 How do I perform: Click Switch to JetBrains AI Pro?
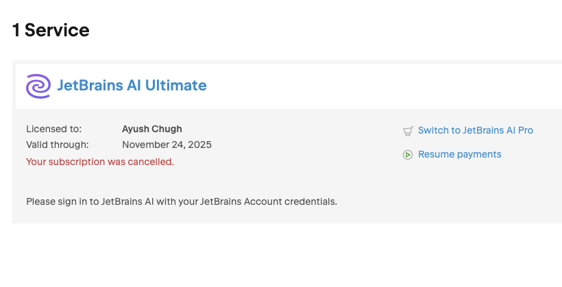tap(475, 130)
